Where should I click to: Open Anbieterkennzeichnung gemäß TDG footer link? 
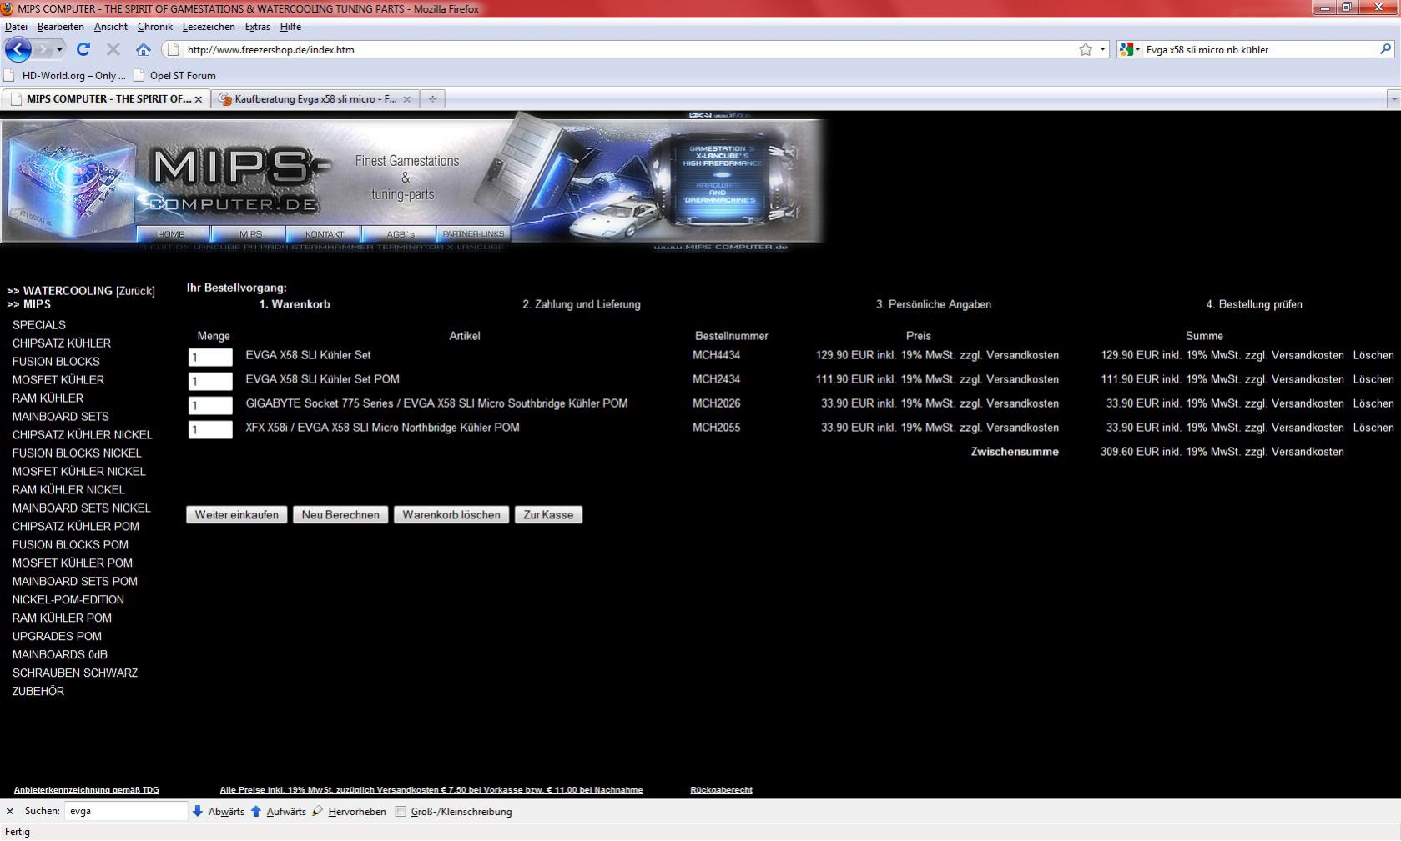87,790
